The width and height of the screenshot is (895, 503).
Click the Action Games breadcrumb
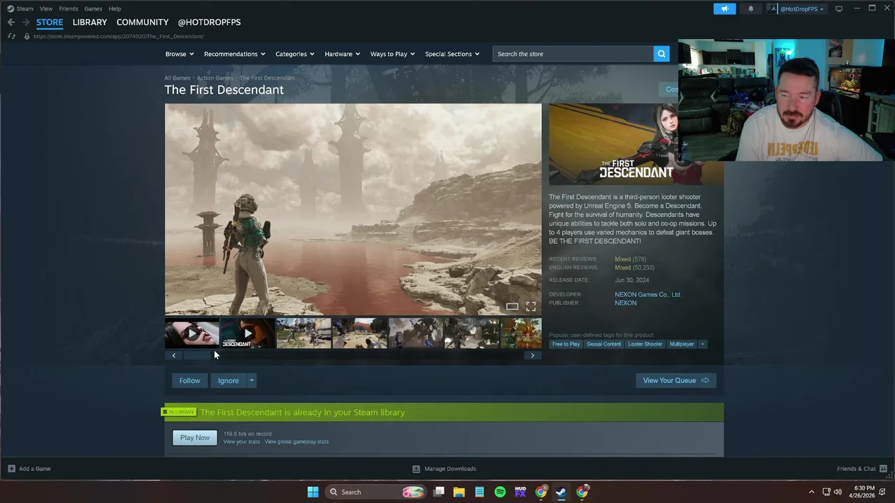[215, 78]
